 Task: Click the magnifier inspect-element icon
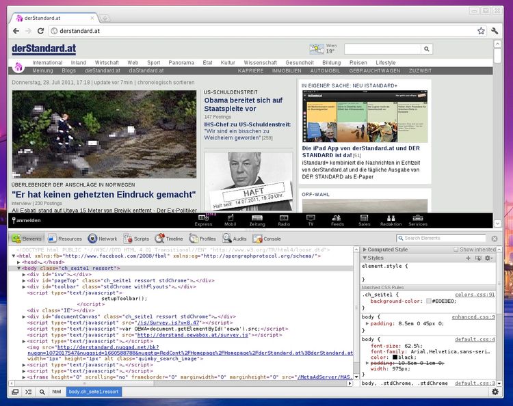[x=42, y=392]
